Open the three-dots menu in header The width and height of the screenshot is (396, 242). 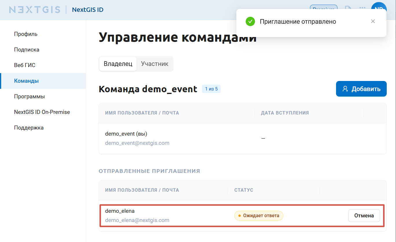tap(362, 8)
